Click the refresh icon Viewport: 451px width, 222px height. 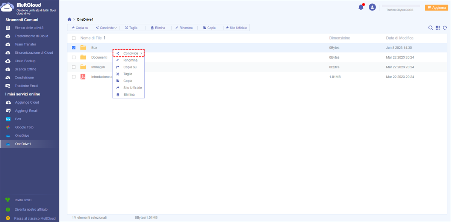(445, 28)
